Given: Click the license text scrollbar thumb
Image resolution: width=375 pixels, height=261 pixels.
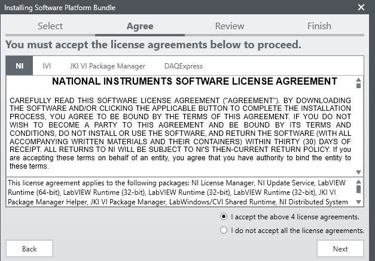Looking at the screenshot, I should point(358,86).
